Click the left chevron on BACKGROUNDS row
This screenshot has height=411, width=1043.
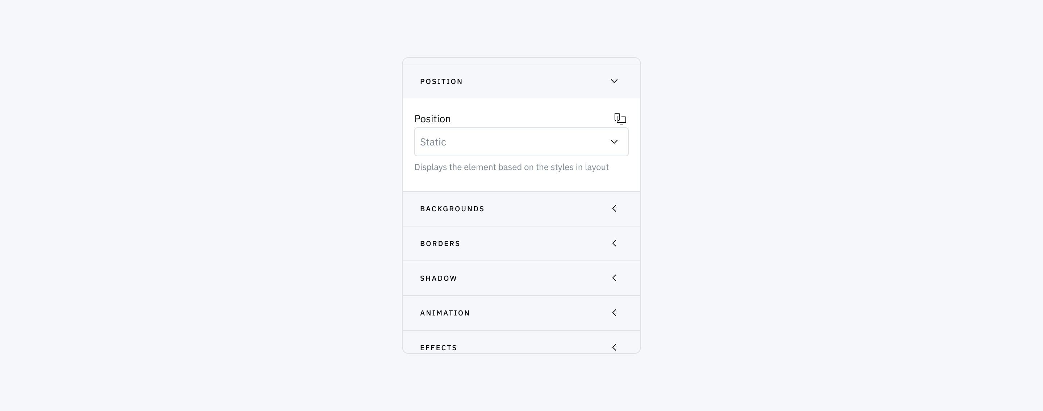pos(614,208)
